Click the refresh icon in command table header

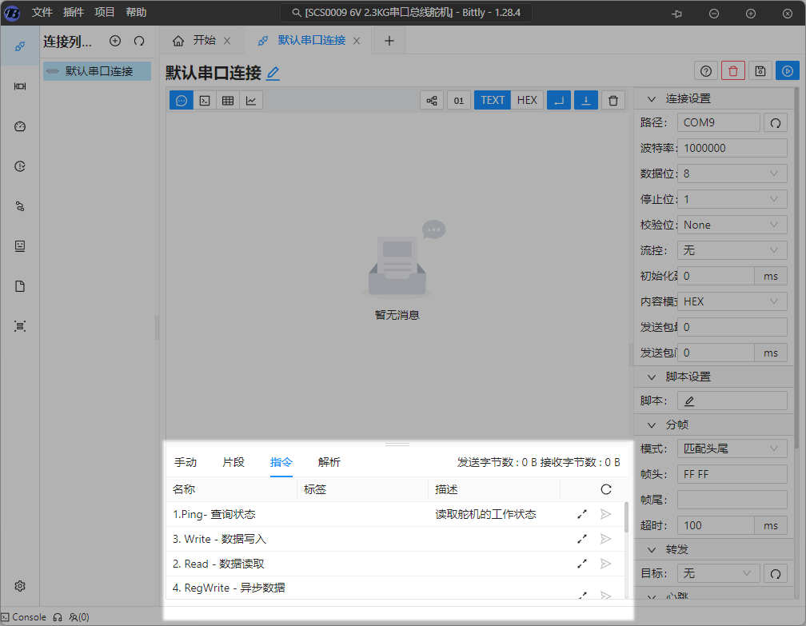(606, 489)
